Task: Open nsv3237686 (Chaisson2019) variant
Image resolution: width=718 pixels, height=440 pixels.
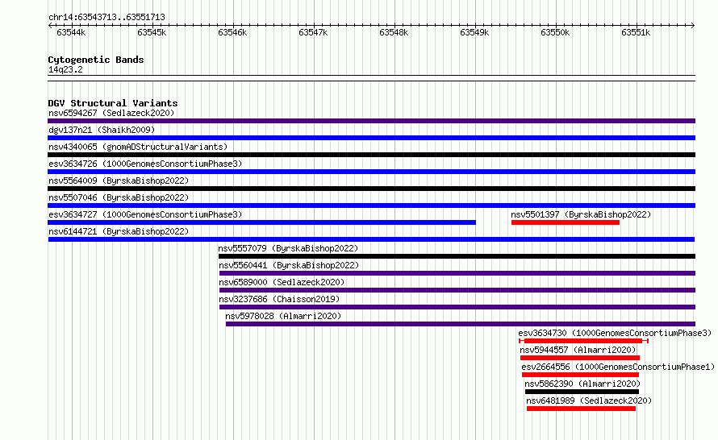Action: (279, 299)
